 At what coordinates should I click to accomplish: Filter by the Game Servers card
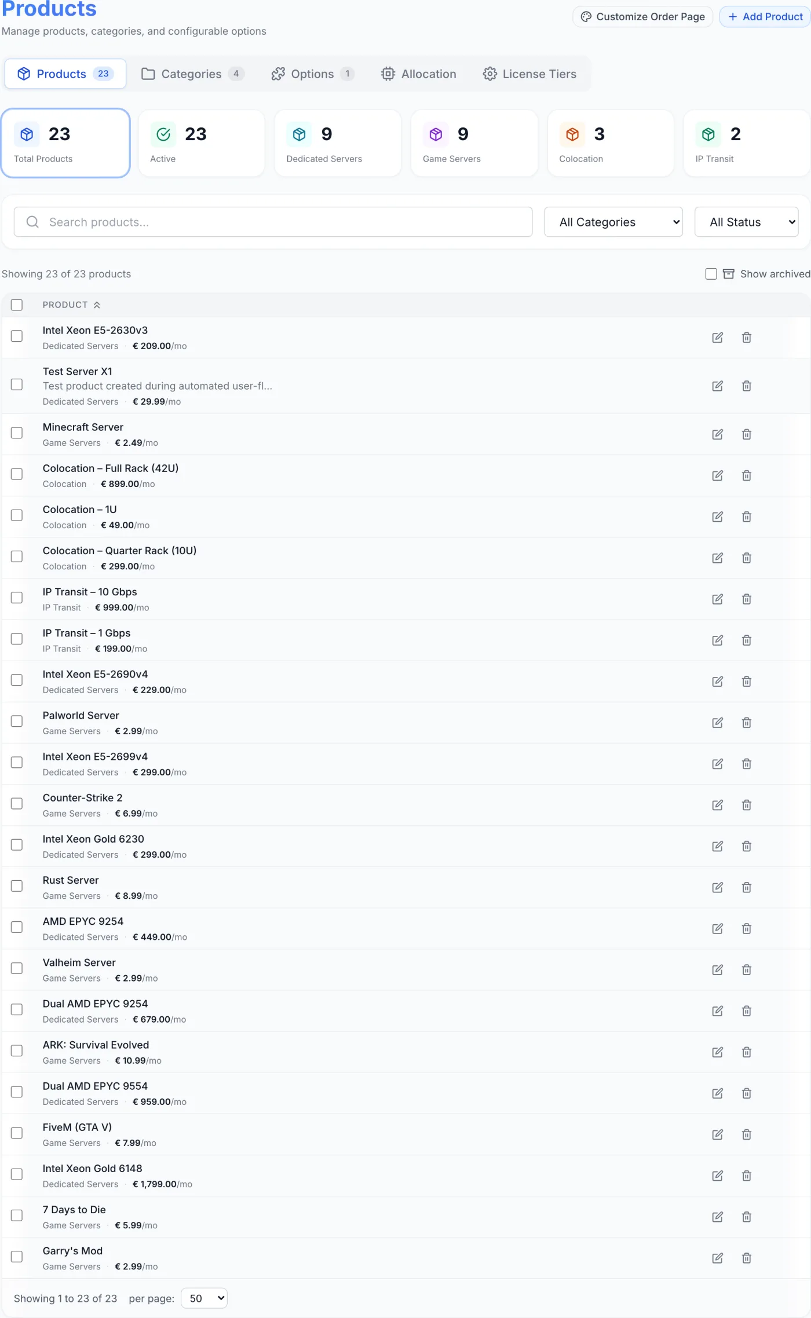click(x=474, y=143)
